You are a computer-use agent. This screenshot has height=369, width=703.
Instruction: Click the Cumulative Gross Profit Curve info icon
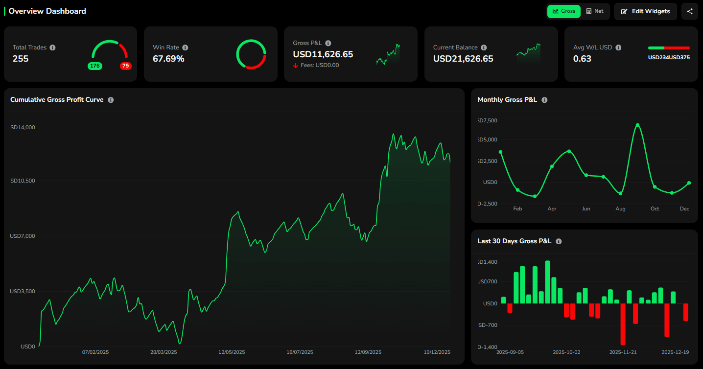[x=111, y=100]
